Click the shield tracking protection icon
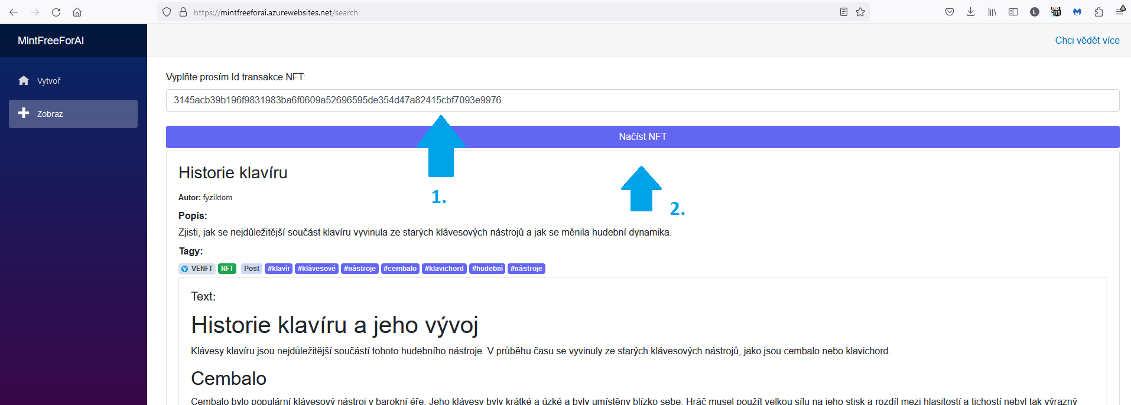 click(167, 12)
